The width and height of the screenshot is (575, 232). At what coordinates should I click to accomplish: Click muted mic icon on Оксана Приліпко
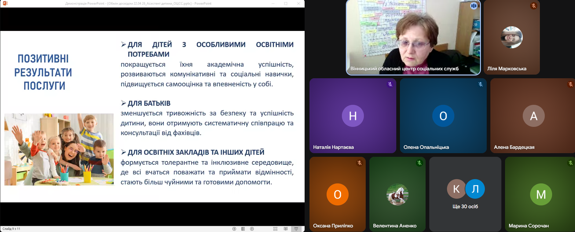click(359, 163)
